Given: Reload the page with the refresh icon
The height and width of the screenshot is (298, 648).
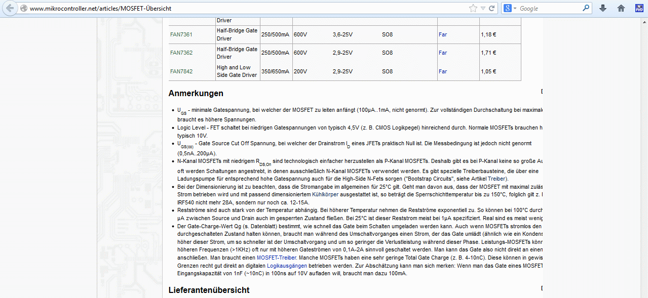Looking at the screenshot, I should (491, 8).
